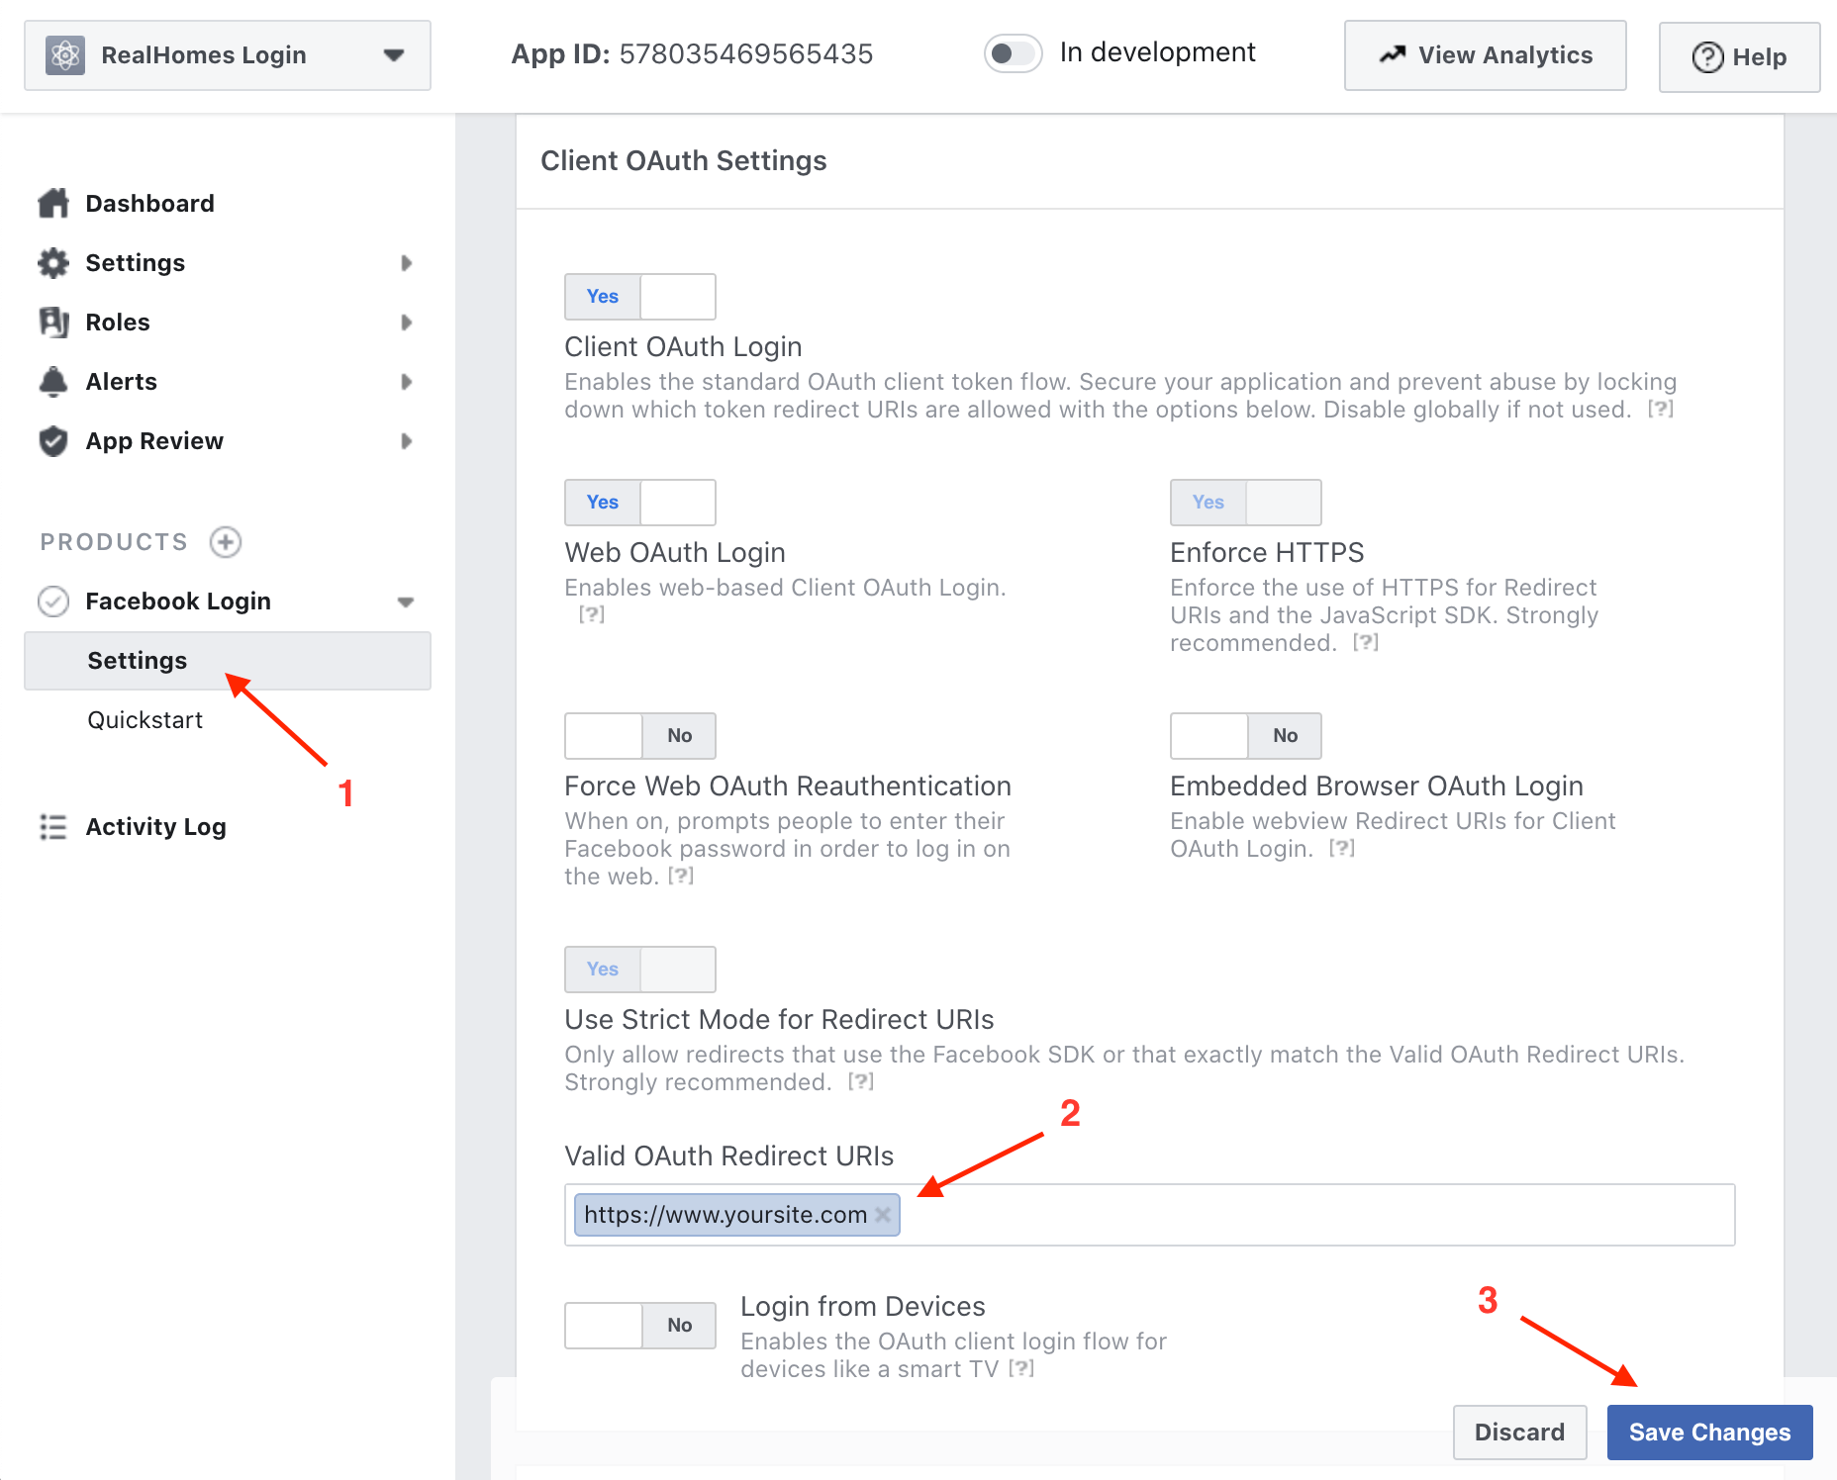Click the Roles badge icon
This screenshot has height=1480, width=1837.
53,323
